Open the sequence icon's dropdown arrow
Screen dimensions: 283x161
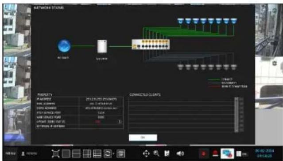(113, 154)
